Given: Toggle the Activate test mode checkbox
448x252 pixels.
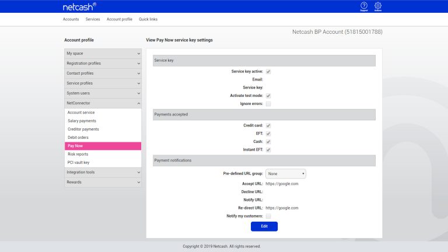Looking at the screenshot, I should click(268, 96).
